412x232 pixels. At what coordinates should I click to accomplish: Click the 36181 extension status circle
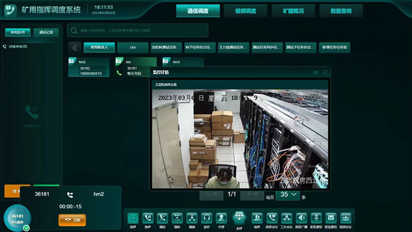click(x=17, y=218)
